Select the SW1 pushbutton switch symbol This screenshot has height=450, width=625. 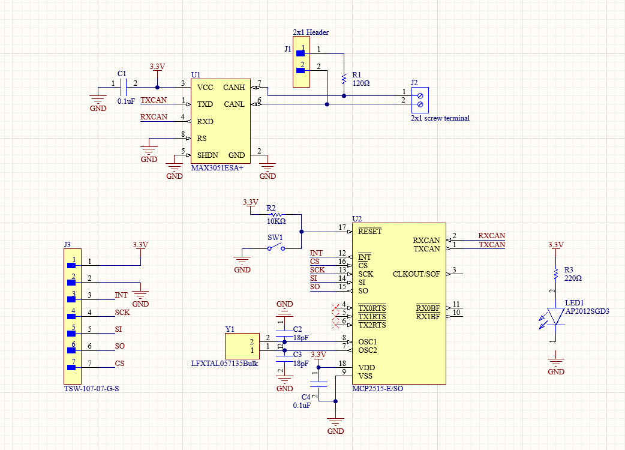276,247
